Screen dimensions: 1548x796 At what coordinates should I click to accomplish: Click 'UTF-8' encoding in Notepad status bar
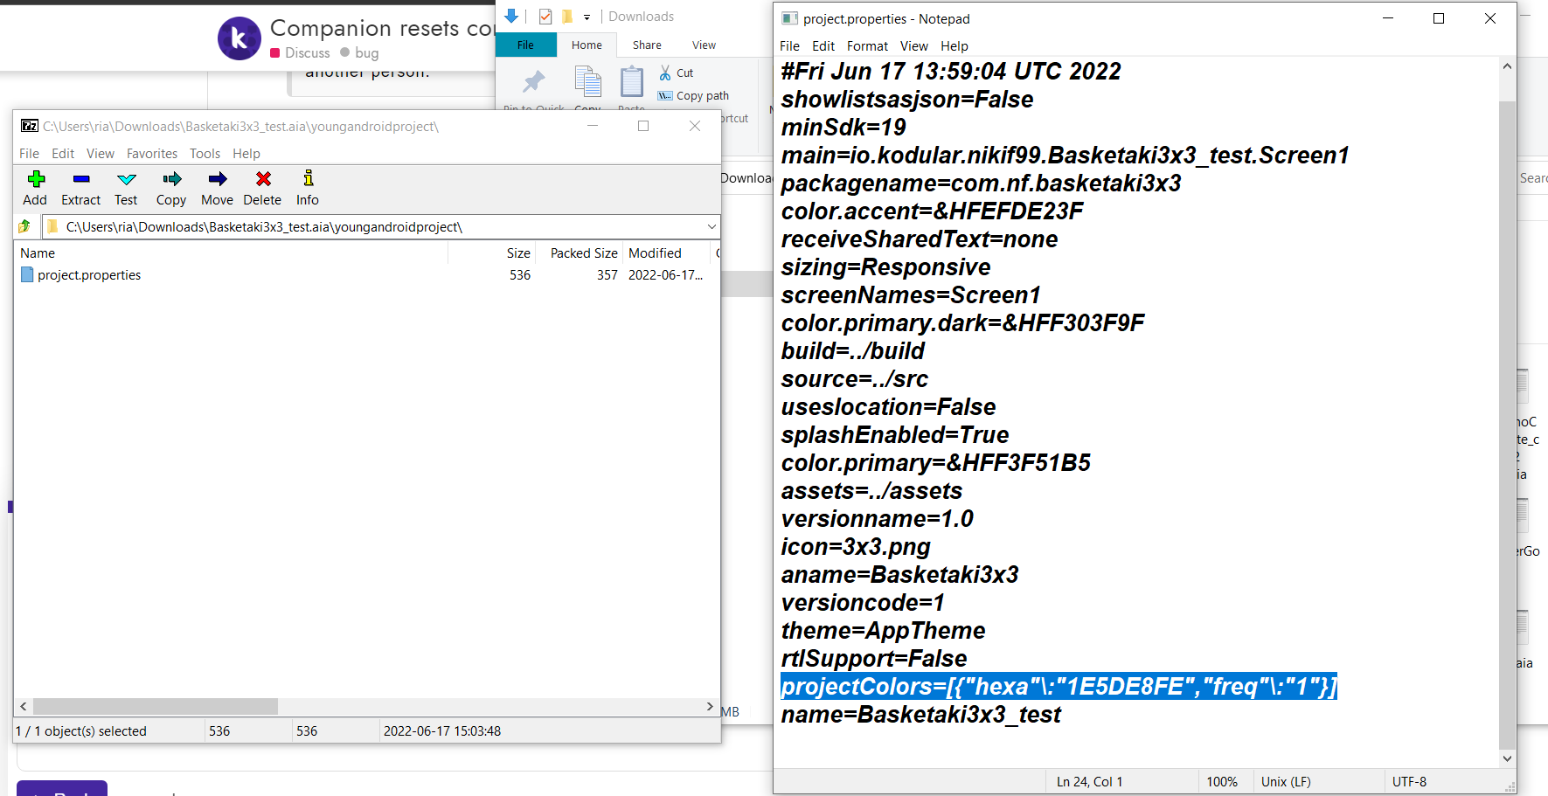tap(1409, 782)
